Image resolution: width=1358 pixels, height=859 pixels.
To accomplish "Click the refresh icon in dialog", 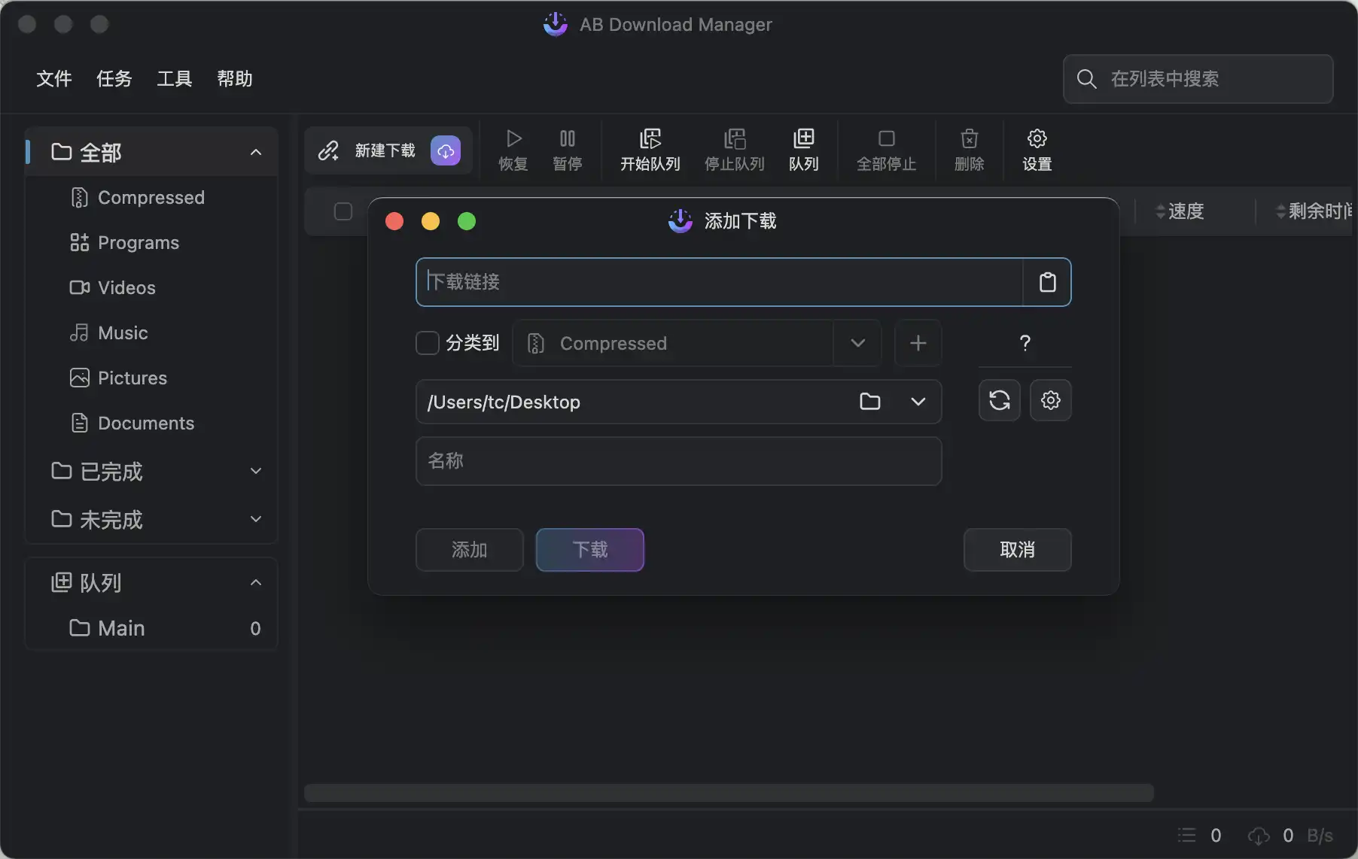I will [x=1000, y=400].
